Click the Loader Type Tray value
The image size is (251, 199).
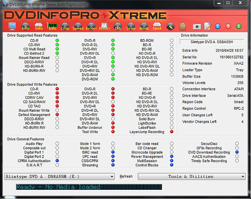click(240, 70)
